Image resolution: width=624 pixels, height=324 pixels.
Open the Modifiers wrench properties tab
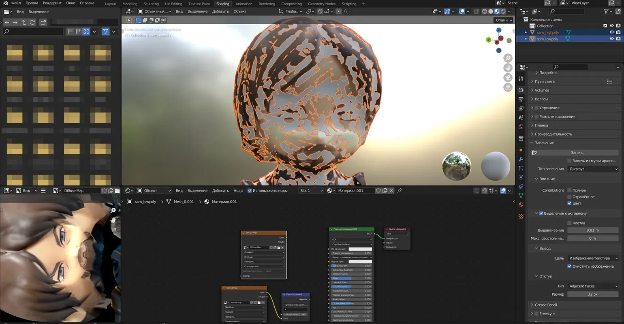[521, 159]
